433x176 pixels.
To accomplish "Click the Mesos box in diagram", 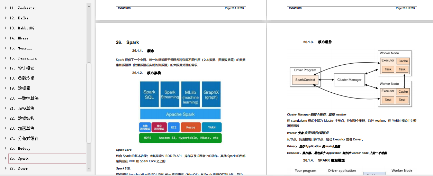I will coord(191,127).
